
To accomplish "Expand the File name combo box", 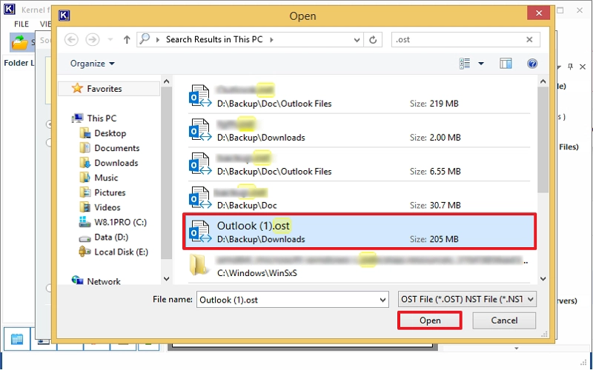I will (382, 300).
